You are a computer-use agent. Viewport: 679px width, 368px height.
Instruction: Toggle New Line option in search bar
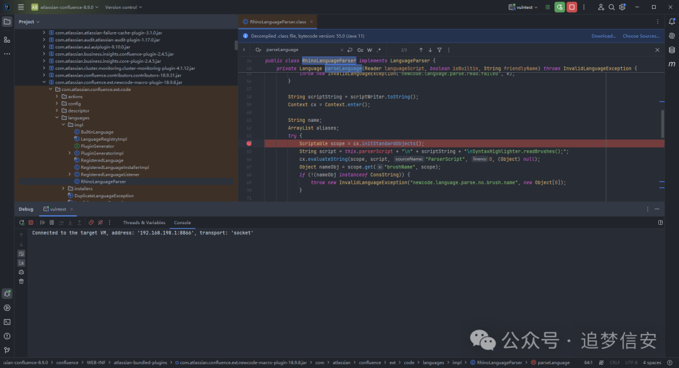(350, 50)
